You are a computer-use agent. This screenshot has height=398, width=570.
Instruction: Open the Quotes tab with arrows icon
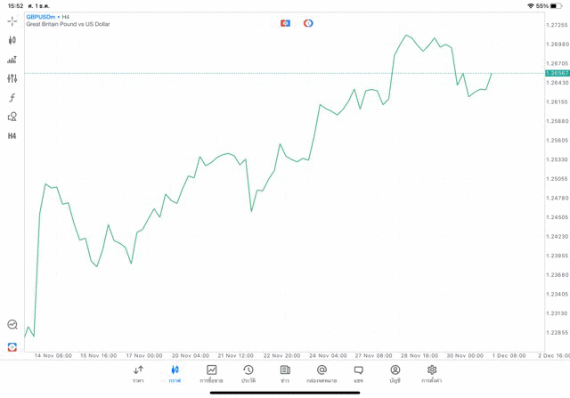point(138,373)
